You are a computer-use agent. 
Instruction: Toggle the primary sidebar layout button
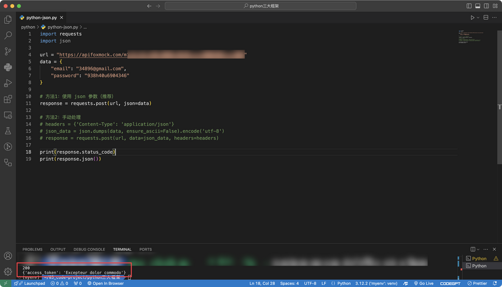pos(469,6)
